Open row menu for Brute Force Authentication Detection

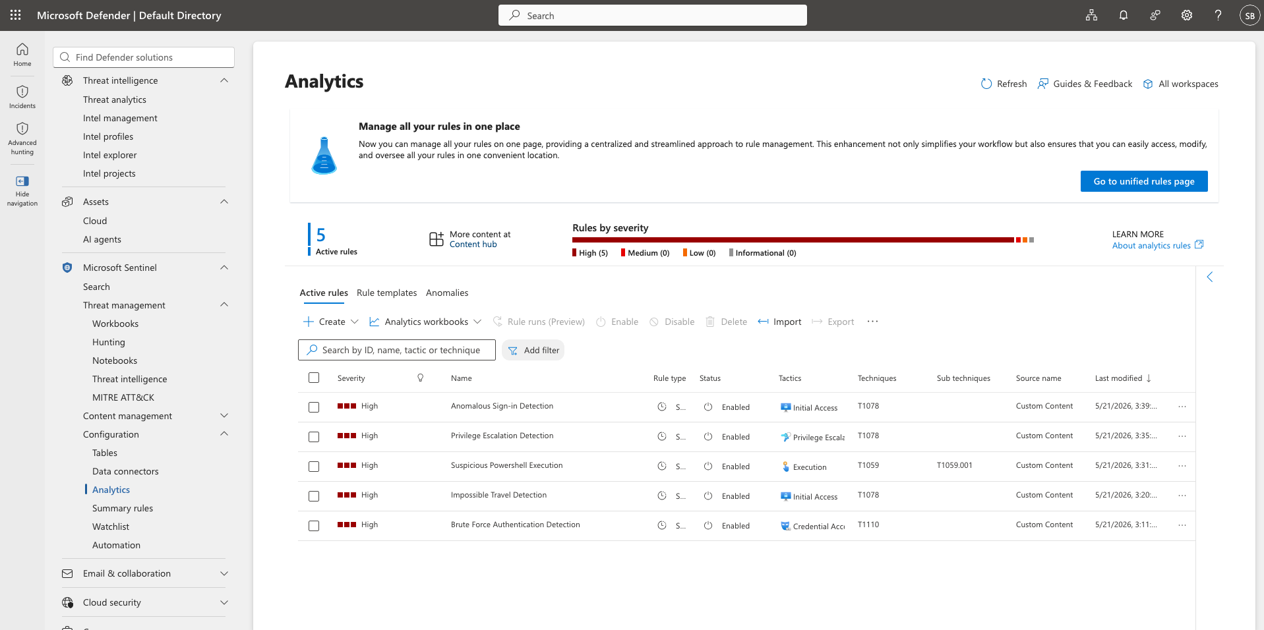click(1182, 525)
